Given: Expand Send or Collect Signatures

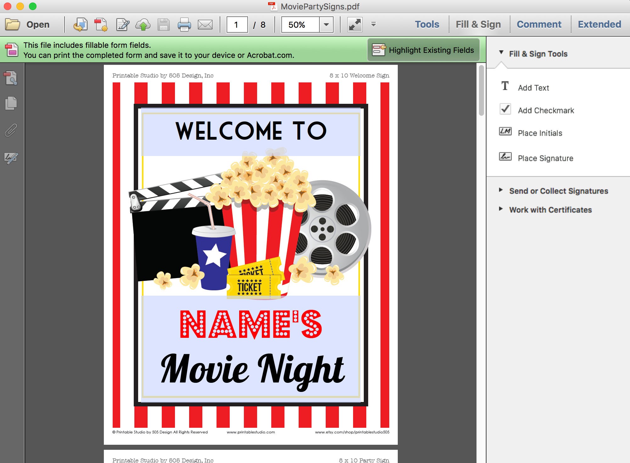Looking at the screenshot, I should (558, 191).
